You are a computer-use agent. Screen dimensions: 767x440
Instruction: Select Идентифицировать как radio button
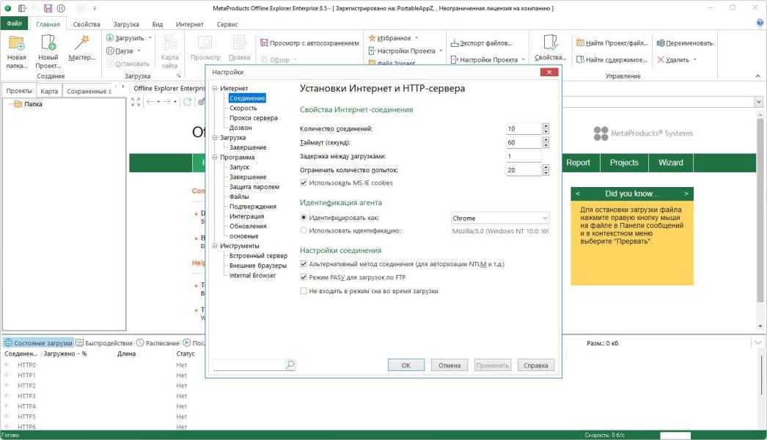[x=304, y=218]
